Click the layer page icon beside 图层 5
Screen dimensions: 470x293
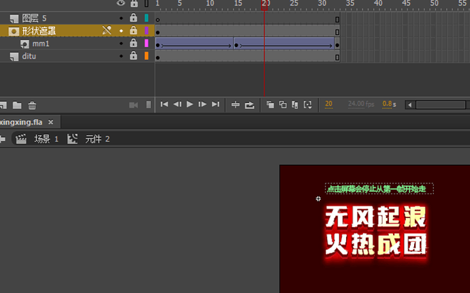14,19
